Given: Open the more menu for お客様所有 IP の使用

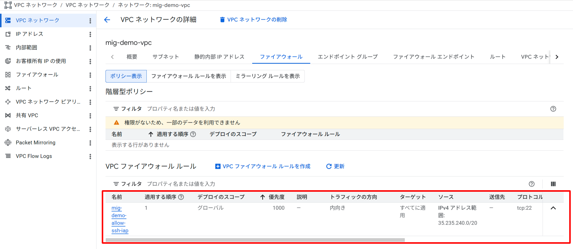Looking at the screenshot, I should coord(90,61).
